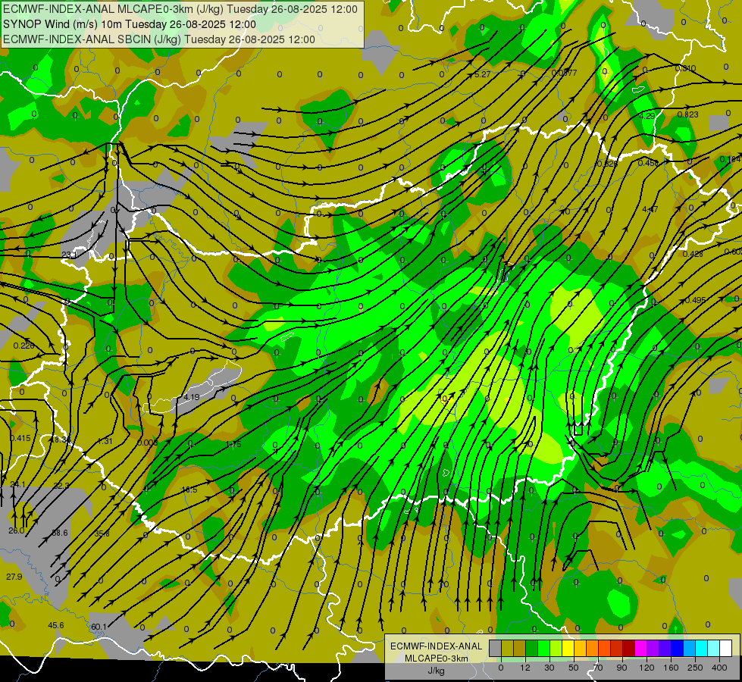Click the map value 0.495

[695, 300]
